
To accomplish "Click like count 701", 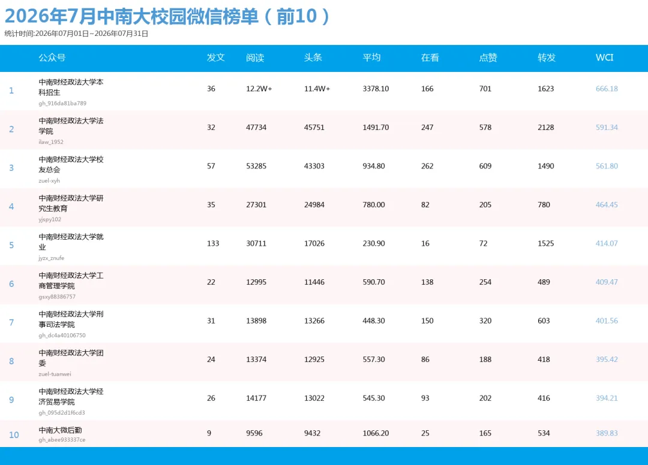I will pyautogui.click(x=485, y=89).
